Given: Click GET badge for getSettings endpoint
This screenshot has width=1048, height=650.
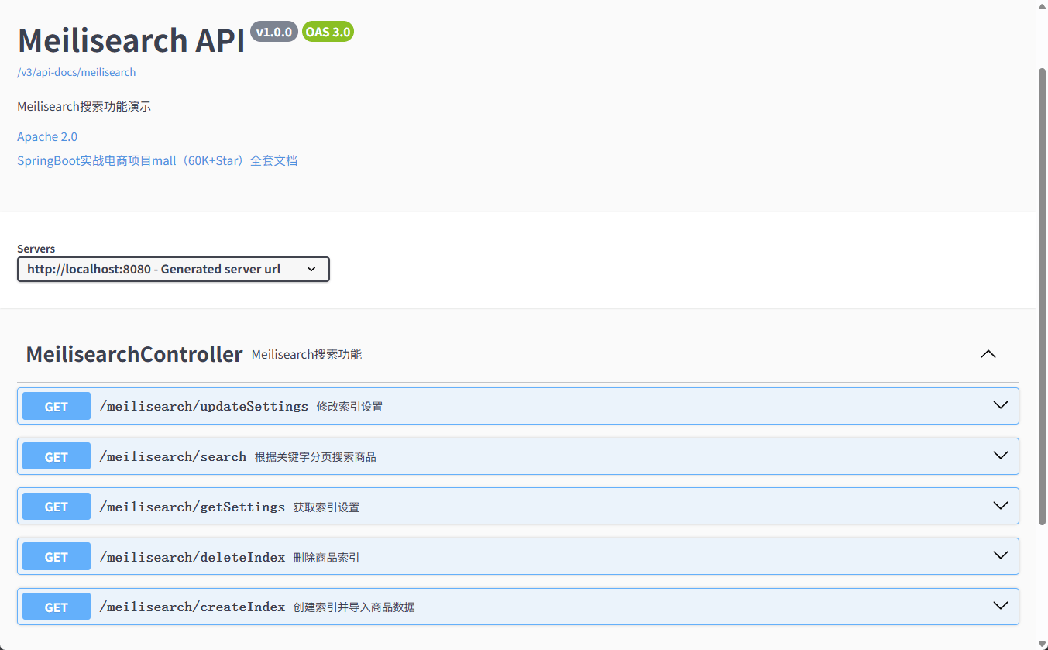Looking at the screenshot, I should click(57, 507).
